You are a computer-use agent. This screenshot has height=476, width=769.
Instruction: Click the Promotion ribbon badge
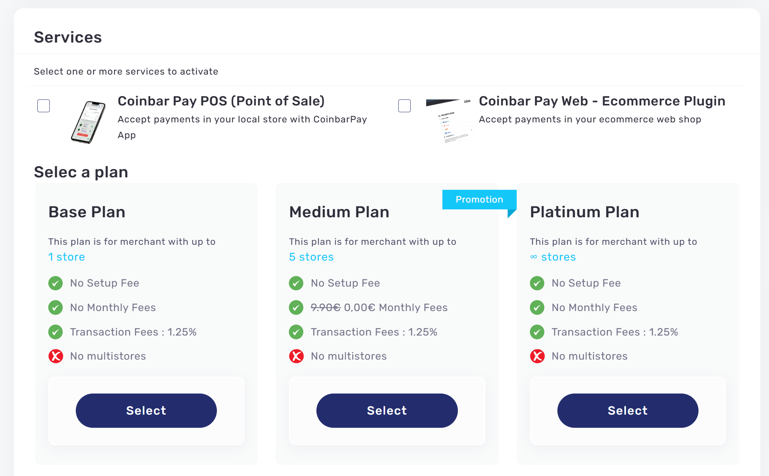[479, 200]
